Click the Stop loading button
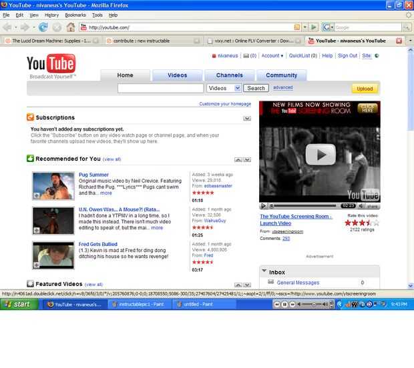The width and height of the screenshot is (414, 368). point(57,27)
